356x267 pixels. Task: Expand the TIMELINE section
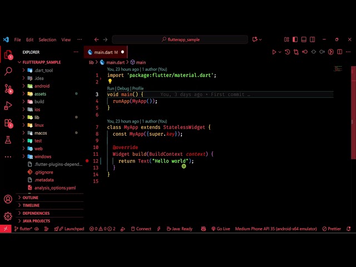pos(51,205)
